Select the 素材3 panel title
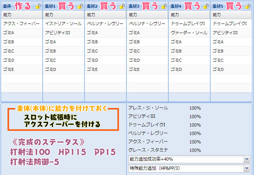This screenshot has width=254, height=175. 134,6
